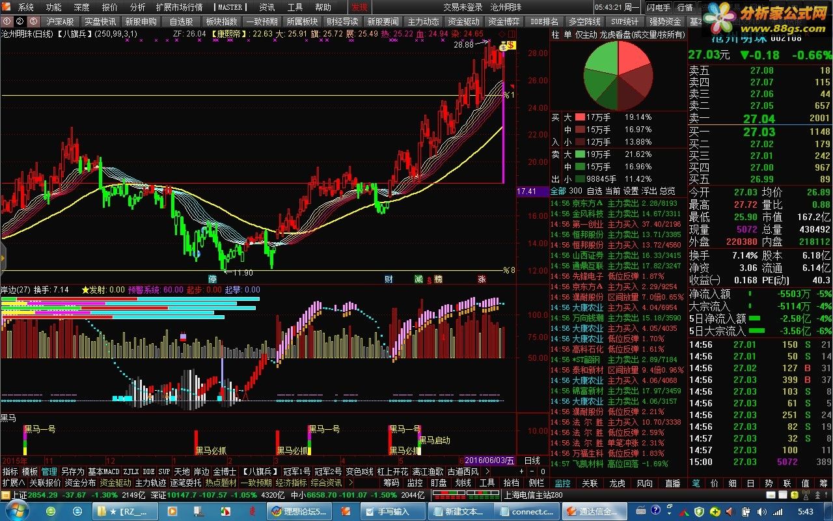Click the dark green 卖小 98845手 swatch
The image size is (833, 521).
(580, 178)
